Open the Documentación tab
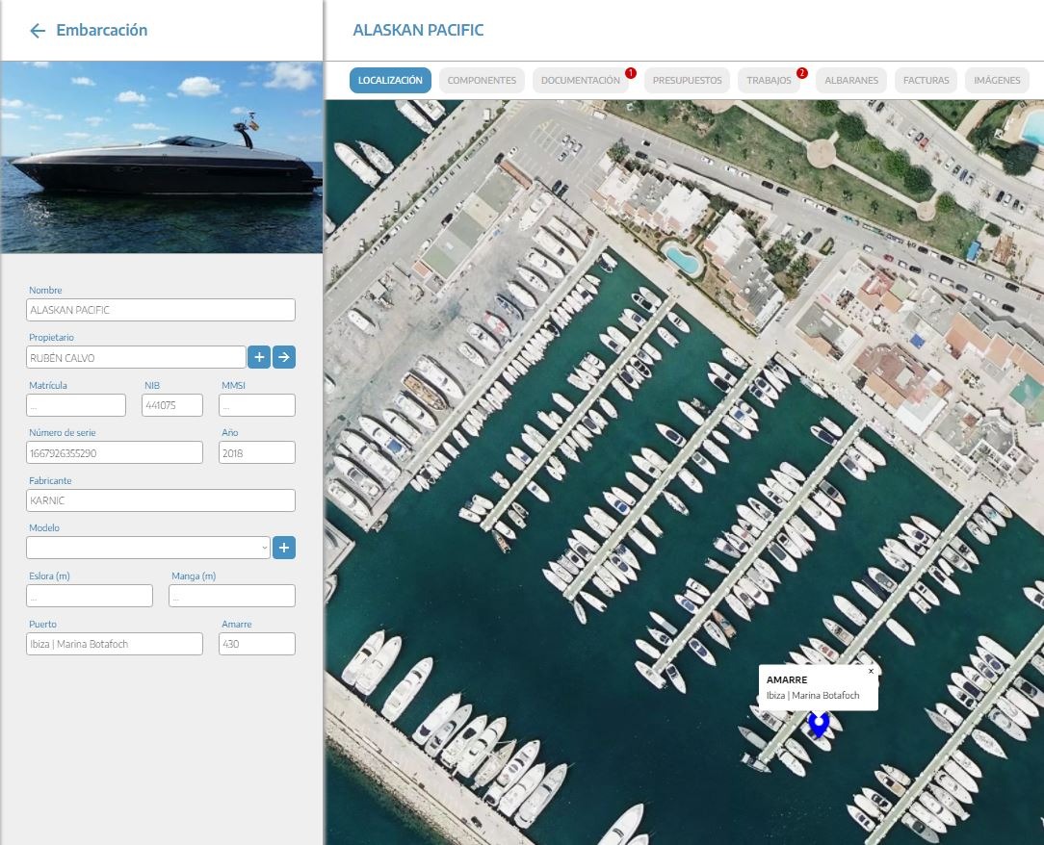 coord(580,81)
